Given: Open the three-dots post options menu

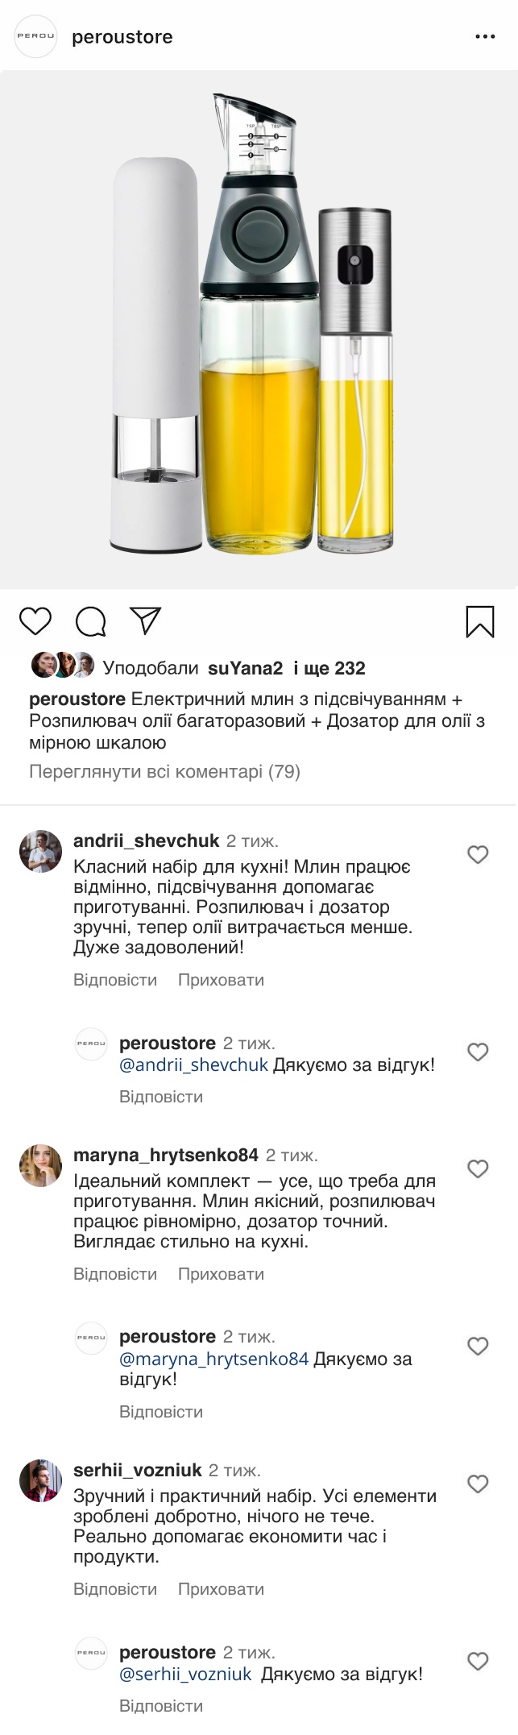Looking at the screenshot, I should point(485,37).
